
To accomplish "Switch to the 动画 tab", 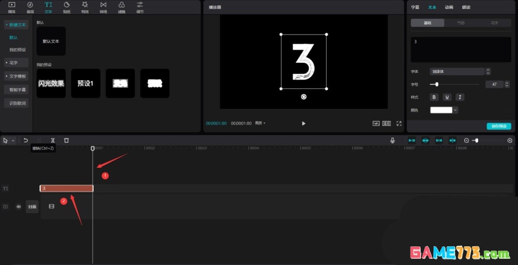I will coord(449,7).
